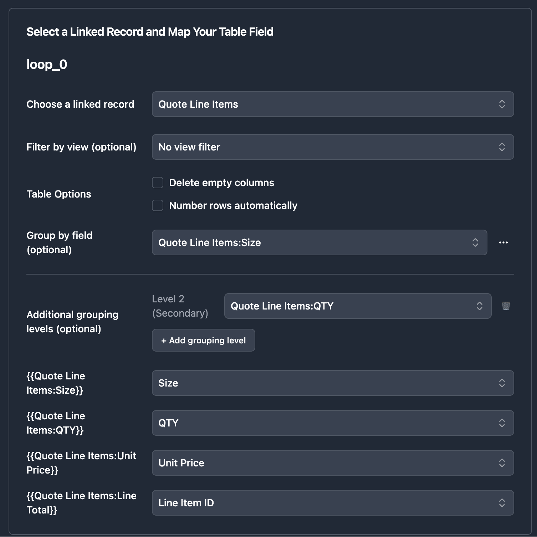
Task: Open the QTY field mapping dropdown
Action: tap(321, 423)
